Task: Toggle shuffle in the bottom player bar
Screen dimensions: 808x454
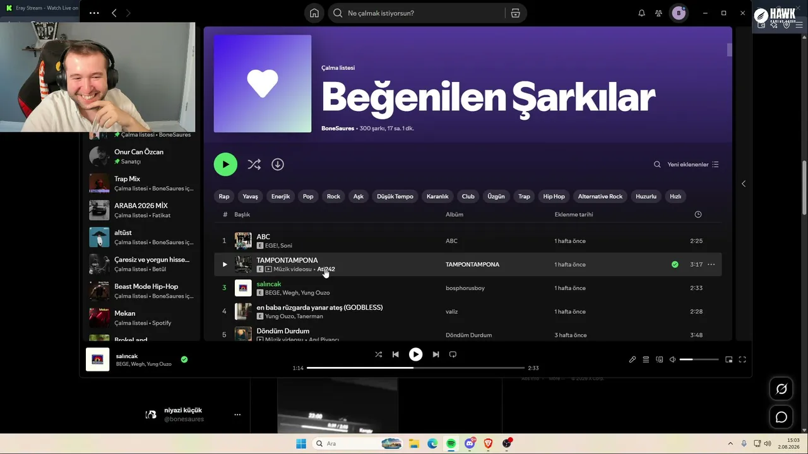Action: (x=378, y=354)
